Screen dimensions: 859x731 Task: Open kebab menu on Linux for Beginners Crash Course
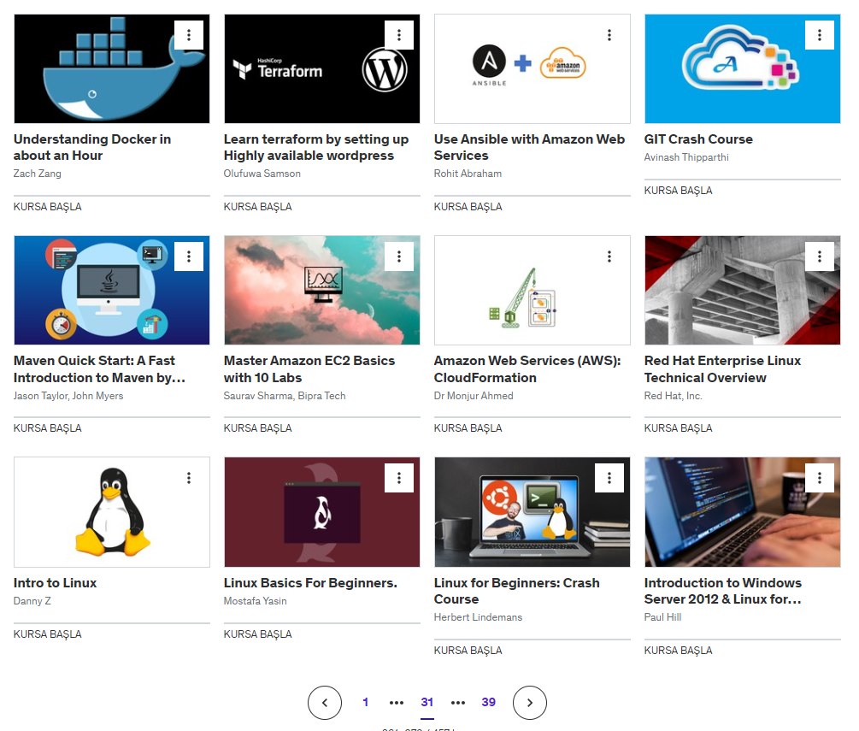coord(609,478)
